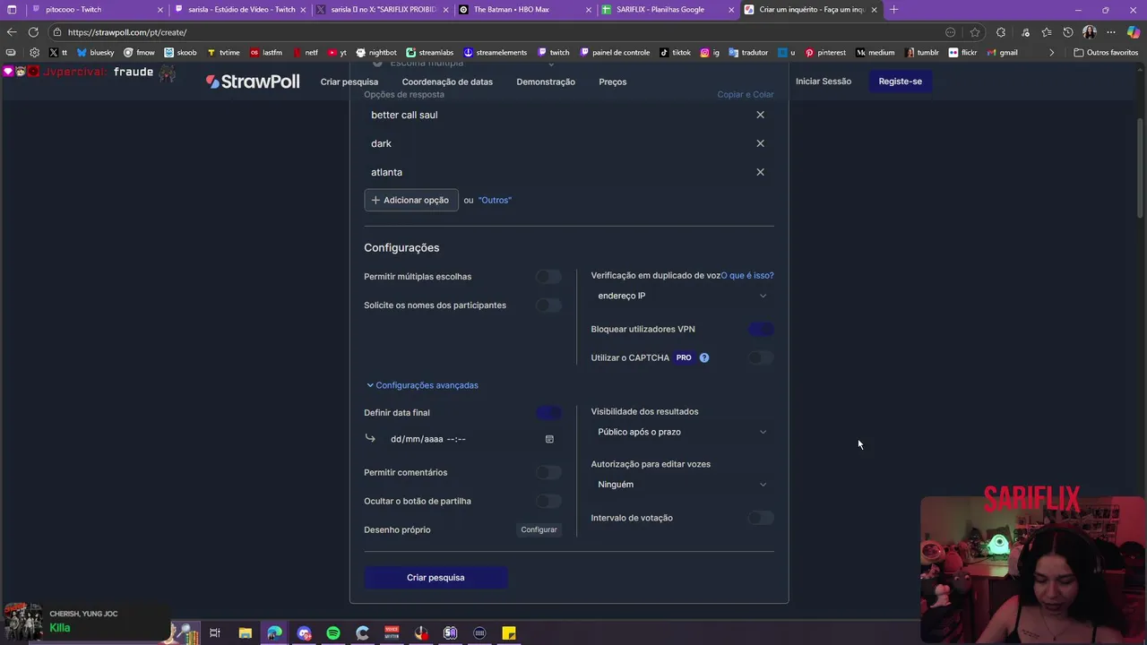Remove the 'better call saul' option

pyautogui.click(x=760, y=115)
